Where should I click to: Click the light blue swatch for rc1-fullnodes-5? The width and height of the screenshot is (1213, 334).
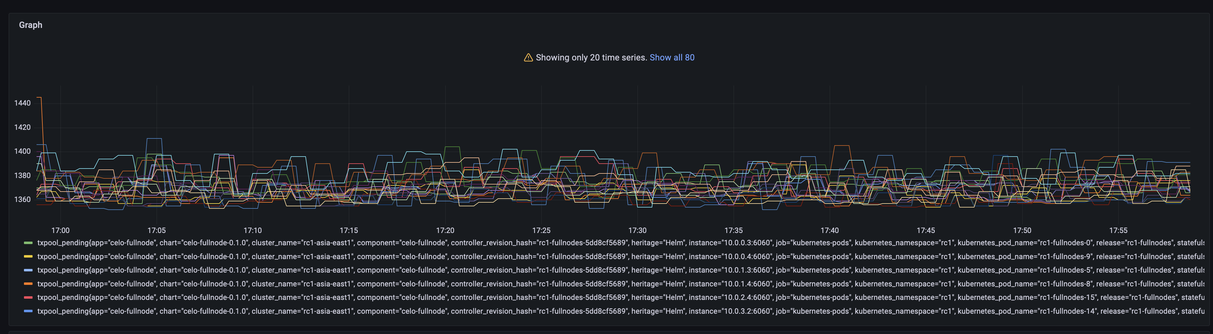(x=28, y=270)
